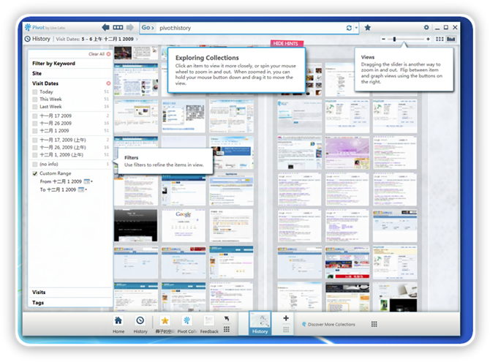
Task: Enable the Last Week filter checkbox
Action: 35,106
